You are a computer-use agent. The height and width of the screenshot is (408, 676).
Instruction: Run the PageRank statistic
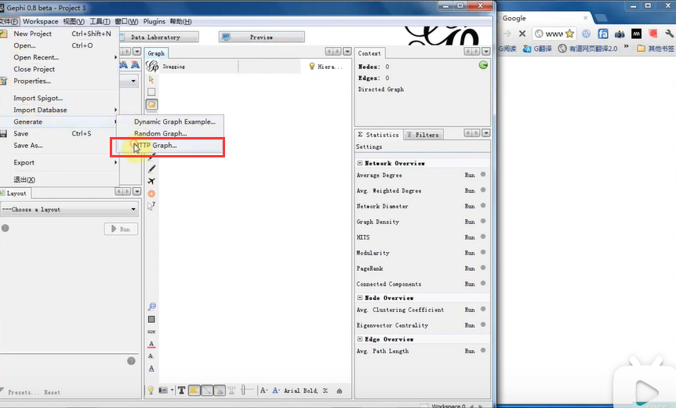click(x=470, y=269)
